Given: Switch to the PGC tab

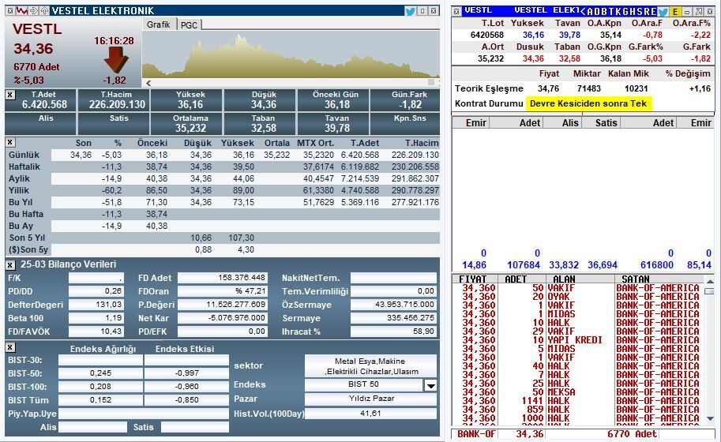Looking at the screenshot, I should (x=189, y=24).
